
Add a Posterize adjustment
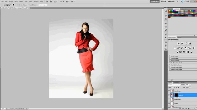[x=180, y=52]
